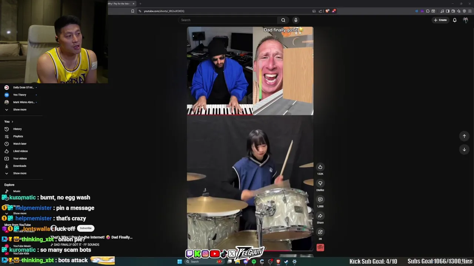The height and width of the screenshot is (266, 474).
Task: Open Your videos in the sidebar
Action: click(x=20, y=158)
